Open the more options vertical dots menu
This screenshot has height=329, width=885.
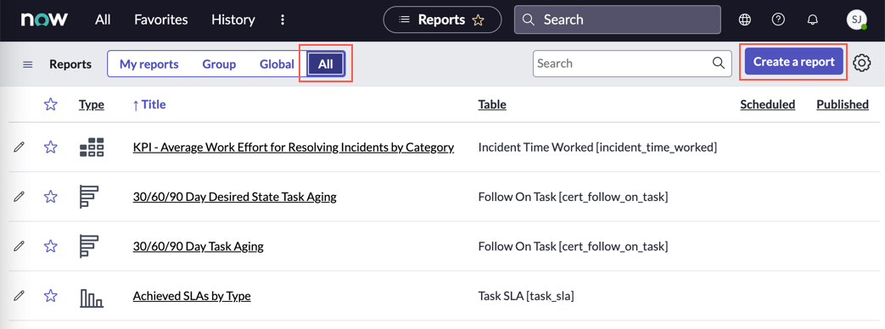point(283,20)
